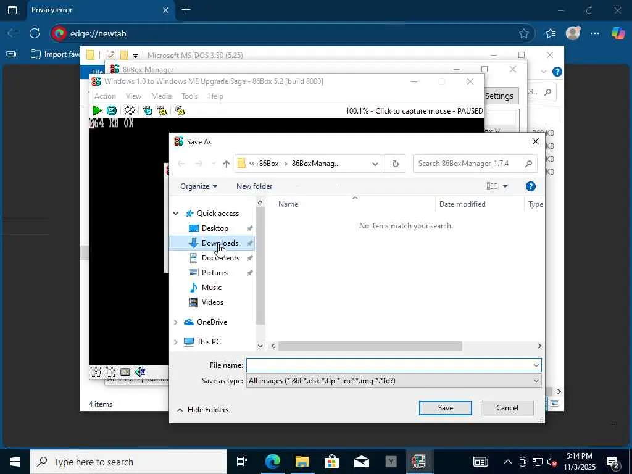This screenshot has height=474, width=632.
Task: Add this page to favorites star in Edge
Action: pyautogui.click(x=523, y=33)
